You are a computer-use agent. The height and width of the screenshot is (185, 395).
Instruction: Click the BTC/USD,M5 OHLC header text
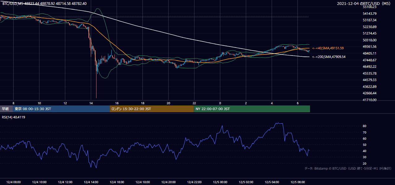tap(45, 4)
